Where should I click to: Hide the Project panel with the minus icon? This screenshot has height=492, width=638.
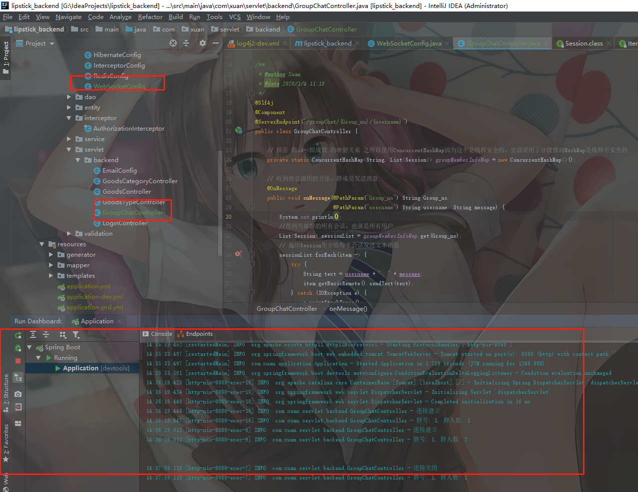click(x=216, y=43)
